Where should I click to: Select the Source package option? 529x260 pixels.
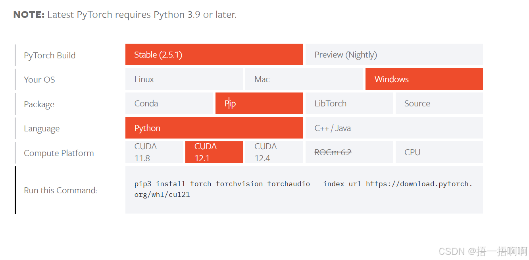439,103
